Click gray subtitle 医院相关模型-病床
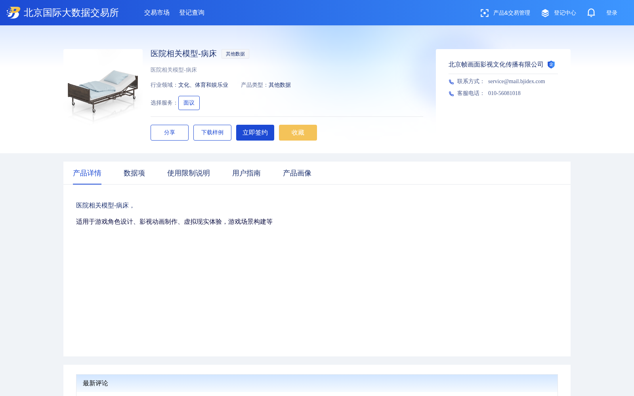Screen dimensions: 634x396 [174, 70]
